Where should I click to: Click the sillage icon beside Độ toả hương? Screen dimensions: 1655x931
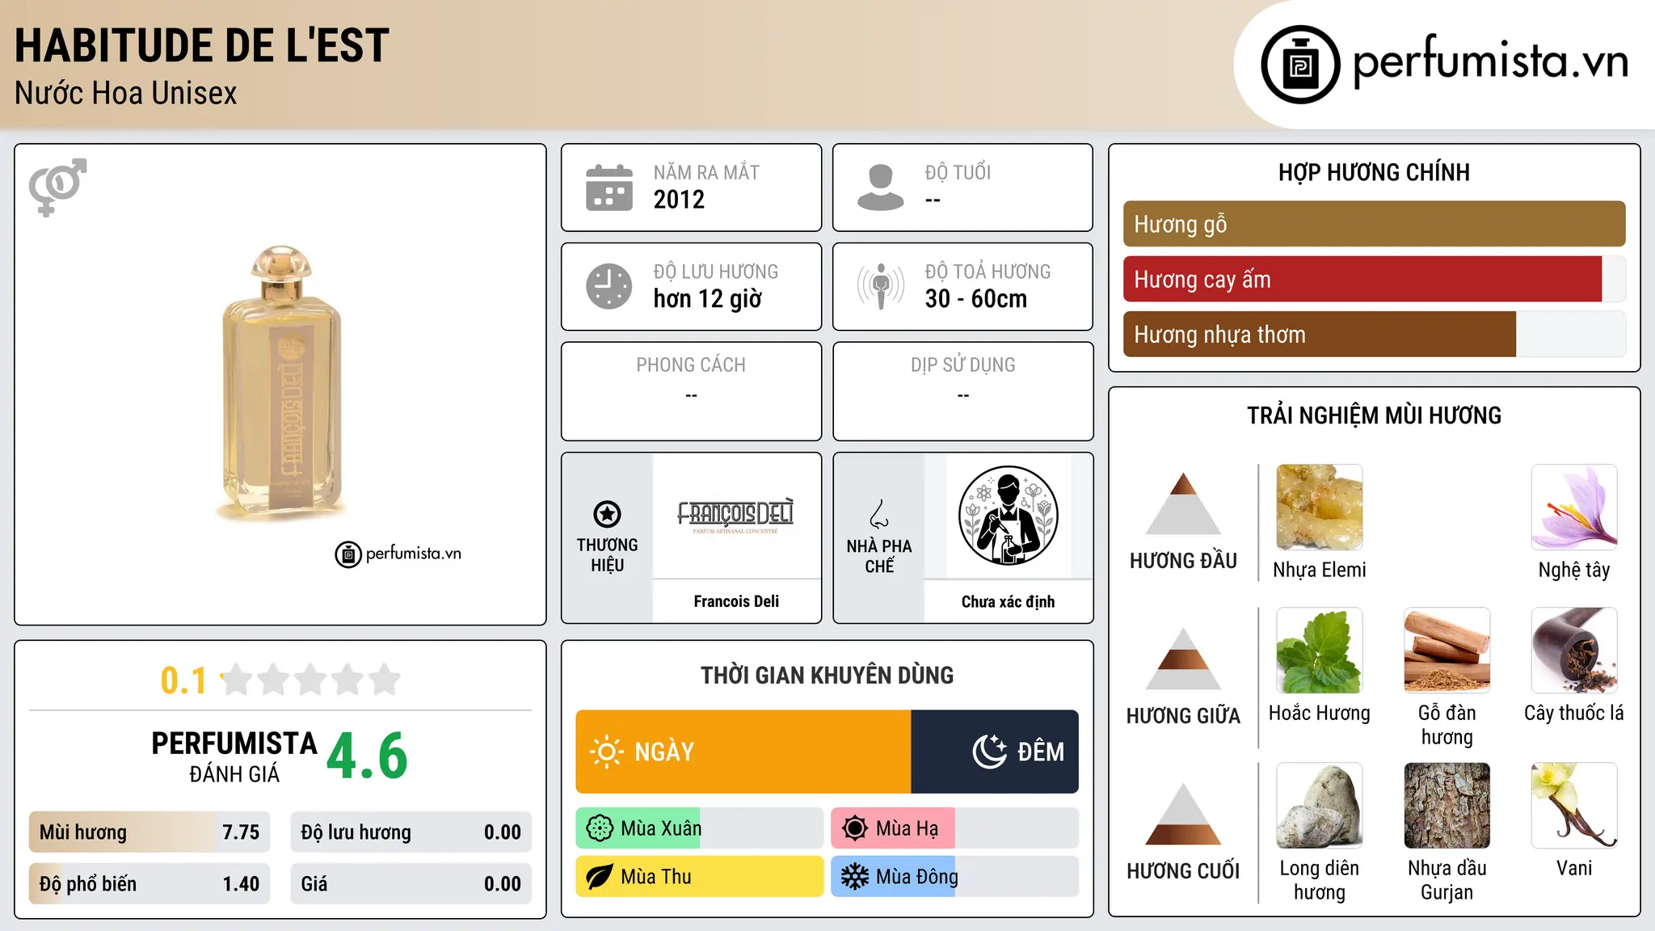click(x=881, y=286)
